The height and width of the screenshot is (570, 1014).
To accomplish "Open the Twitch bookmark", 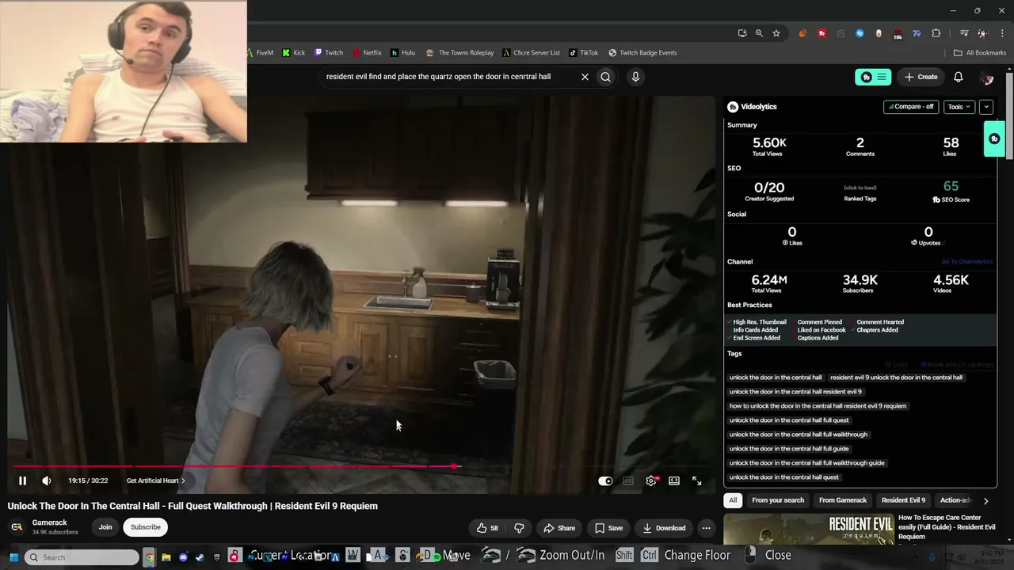I will pos(329,53).
